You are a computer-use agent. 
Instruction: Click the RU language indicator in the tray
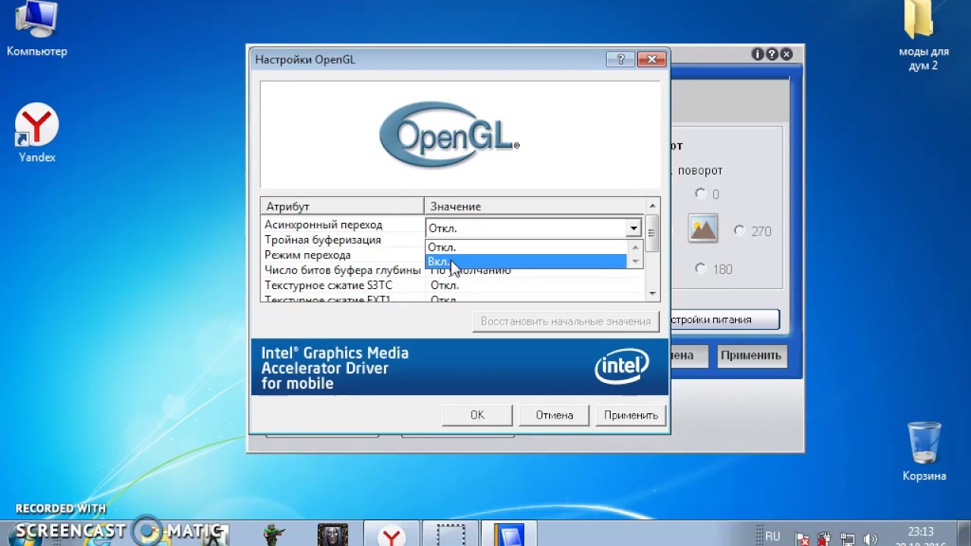pos(772,536)
